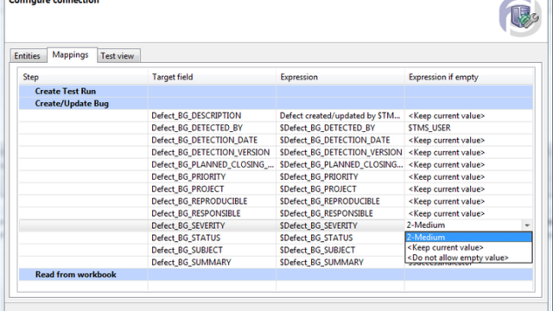Click expression $Defect_BG_SUBJECT
553x311 pixels.
318,250
